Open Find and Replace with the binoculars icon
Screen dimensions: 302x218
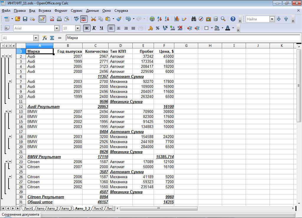(194, 19)
